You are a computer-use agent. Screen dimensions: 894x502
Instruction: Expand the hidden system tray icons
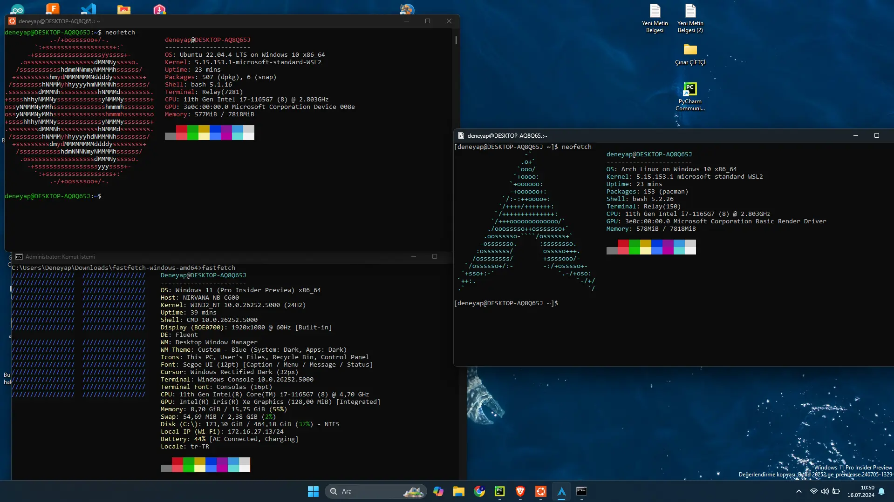click(x=799, y=491)
